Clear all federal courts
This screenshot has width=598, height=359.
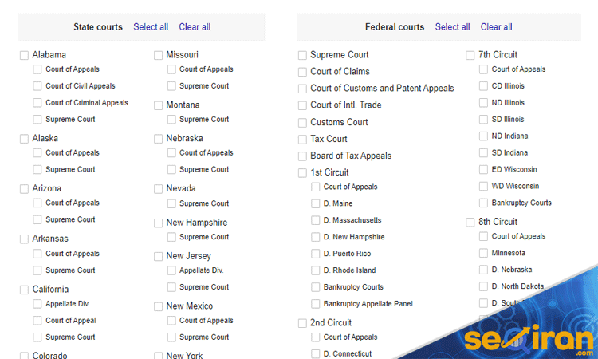496,27
